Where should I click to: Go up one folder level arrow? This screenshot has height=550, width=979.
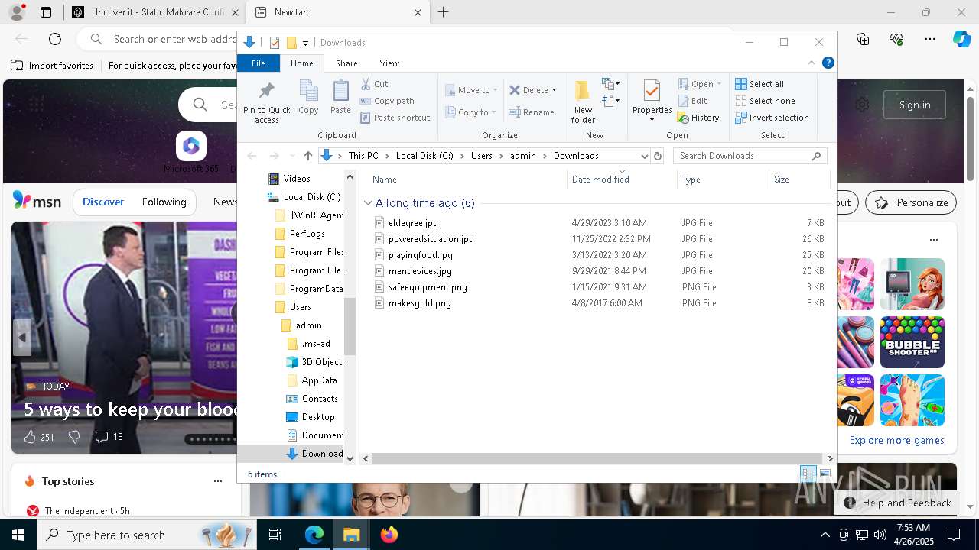tap(308, 156)
